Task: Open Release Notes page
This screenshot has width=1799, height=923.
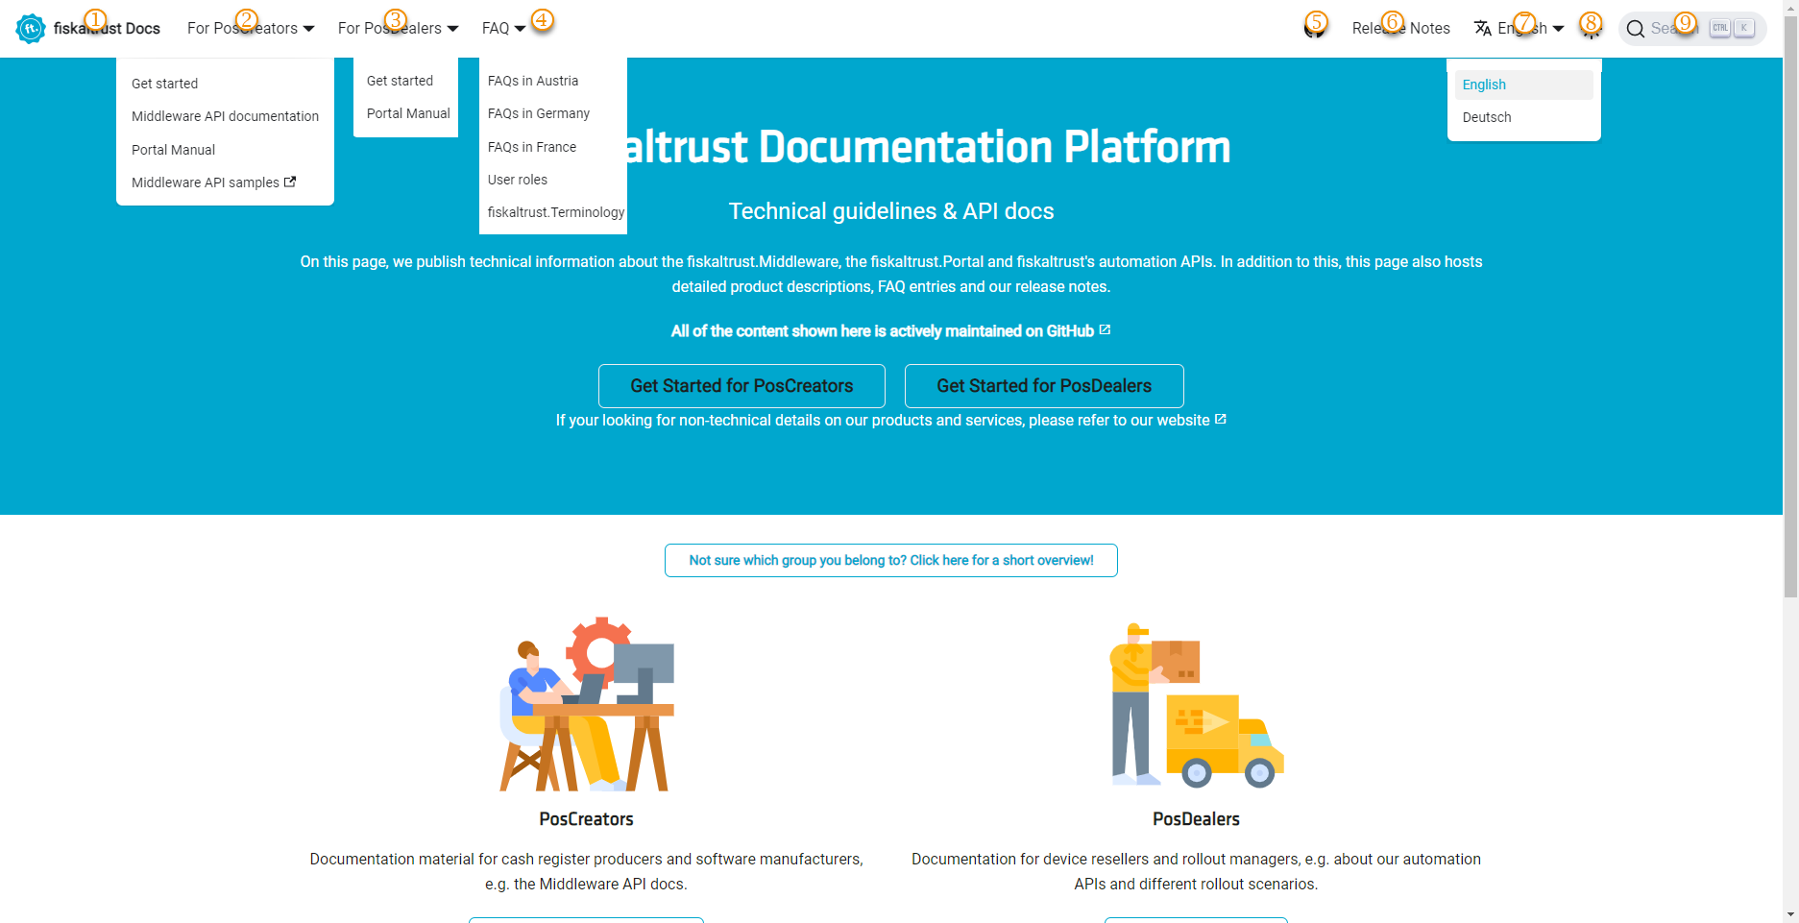Action: pyautogui.click(x=1400, y=29)
